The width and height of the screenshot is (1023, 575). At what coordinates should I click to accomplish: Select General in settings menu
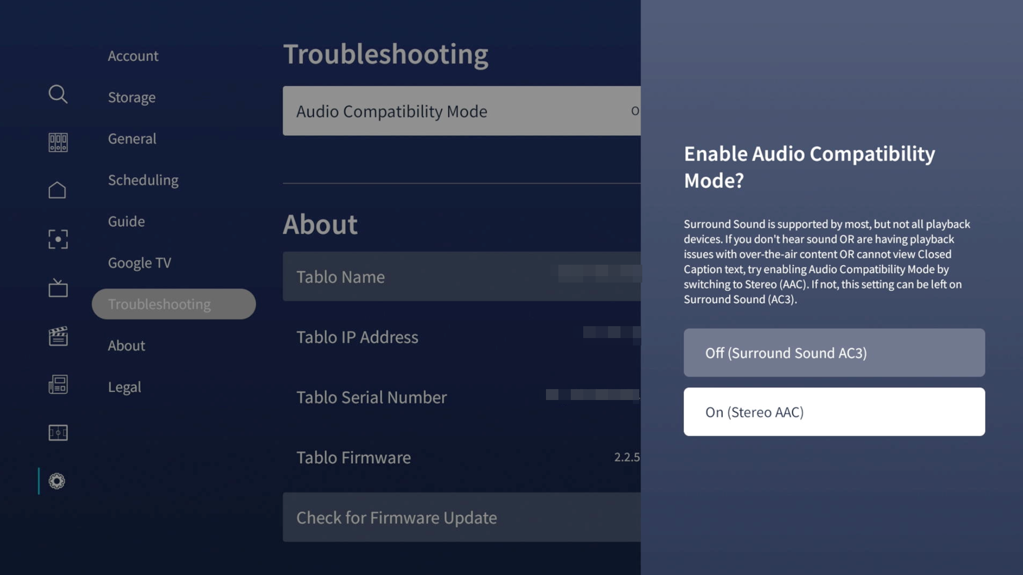tap(132, 138)
